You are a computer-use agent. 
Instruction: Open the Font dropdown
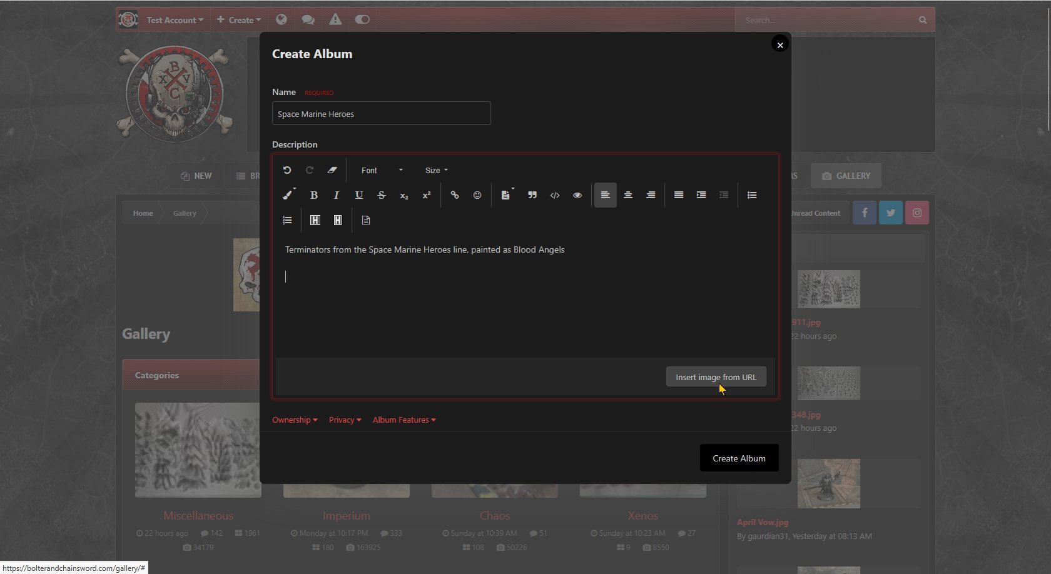[382, 170]
